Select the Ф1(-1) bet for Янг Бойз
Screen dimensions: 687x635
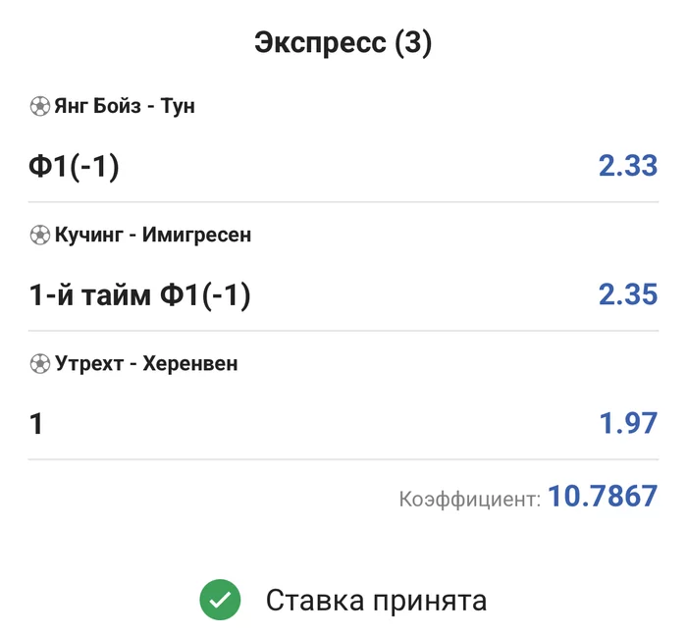[74, 167]
